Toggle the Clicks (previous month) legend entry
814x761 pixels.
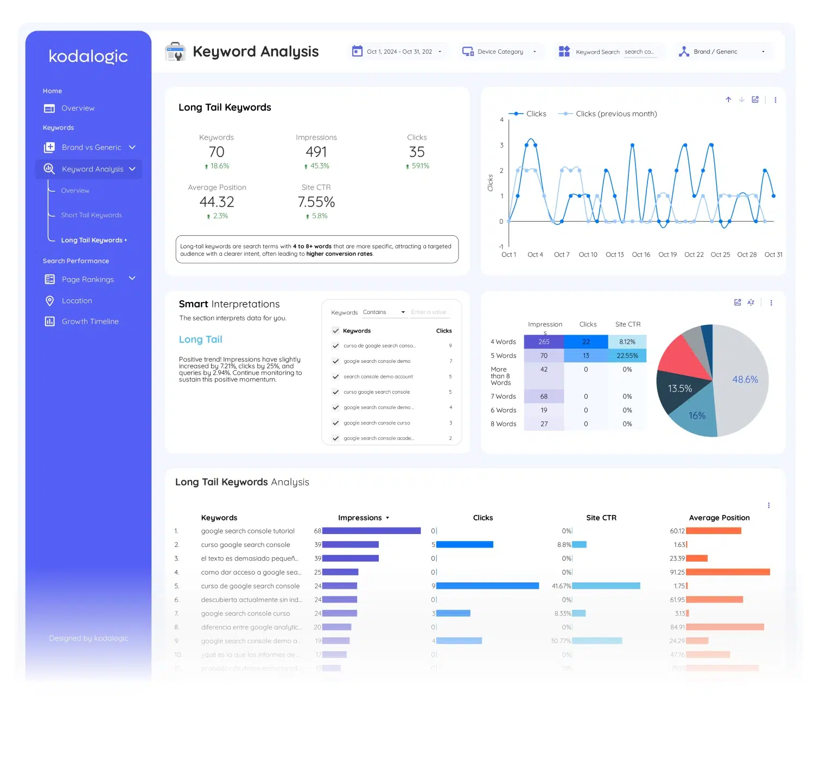pyautogui.click(x=608, y=114)
